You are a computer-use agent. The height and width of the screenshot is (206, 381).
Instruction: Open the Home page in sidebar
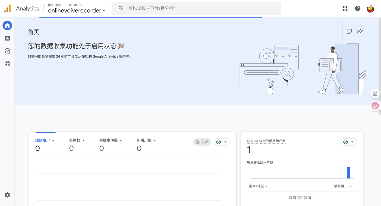point(7,26)
